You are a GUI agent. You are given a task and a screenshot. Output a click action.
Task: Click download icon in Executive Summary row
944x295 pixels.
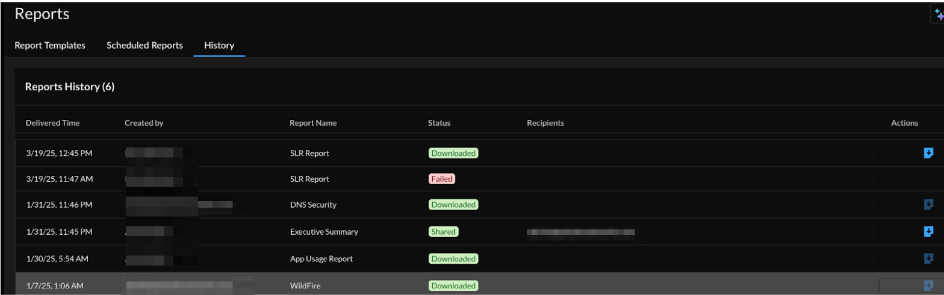pyautogui.click(x=928, y=232)
